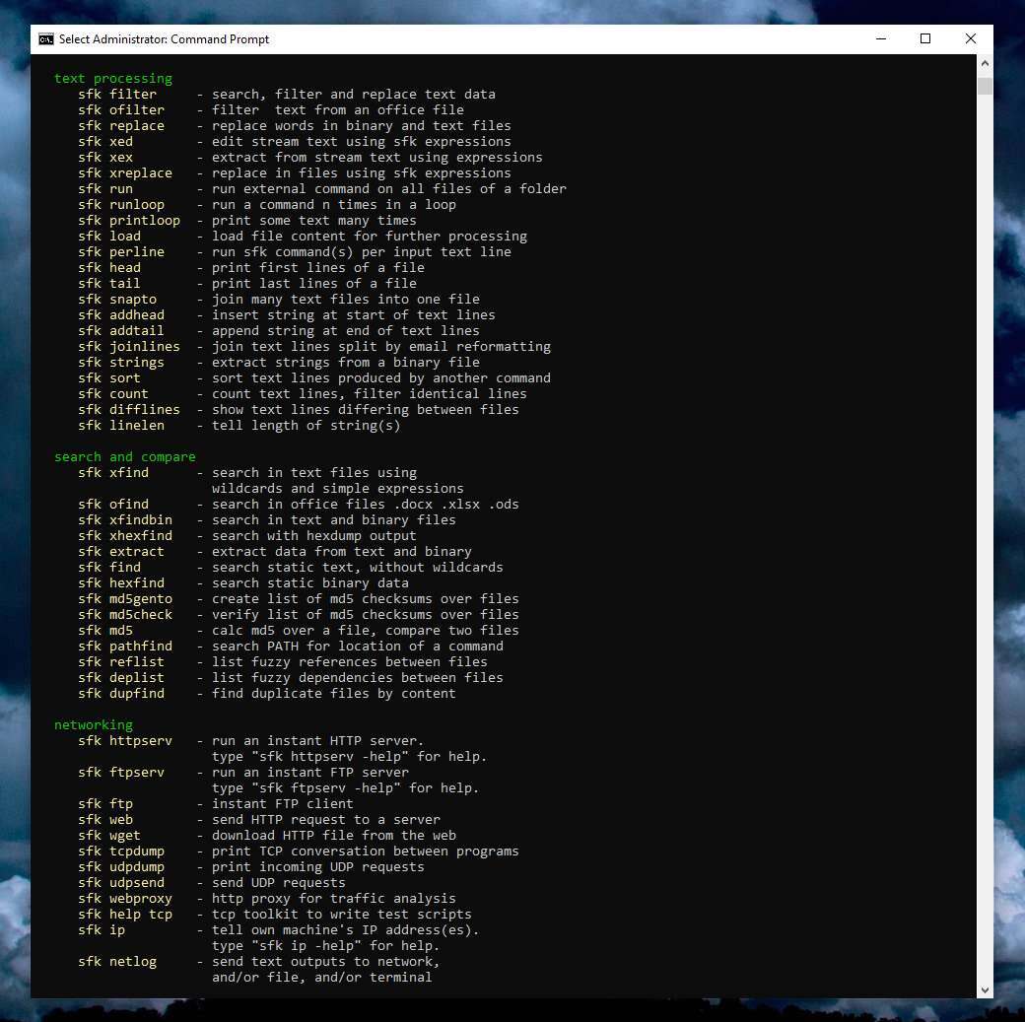1025x1022 pixels.
Task: Click the 'sfk help tcp' command text
Action: click(x=125, y=915)
